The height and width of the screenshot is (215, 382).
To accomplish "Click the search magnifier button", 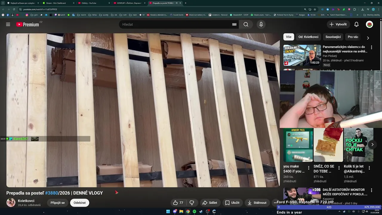I will [246, 24].
